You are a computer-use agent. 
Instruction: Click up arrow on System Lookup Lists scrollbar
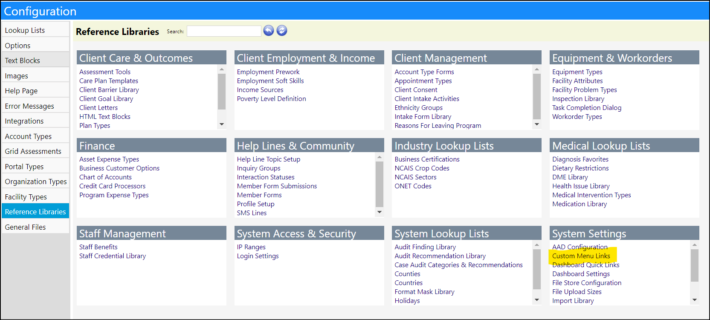[537, 245]
